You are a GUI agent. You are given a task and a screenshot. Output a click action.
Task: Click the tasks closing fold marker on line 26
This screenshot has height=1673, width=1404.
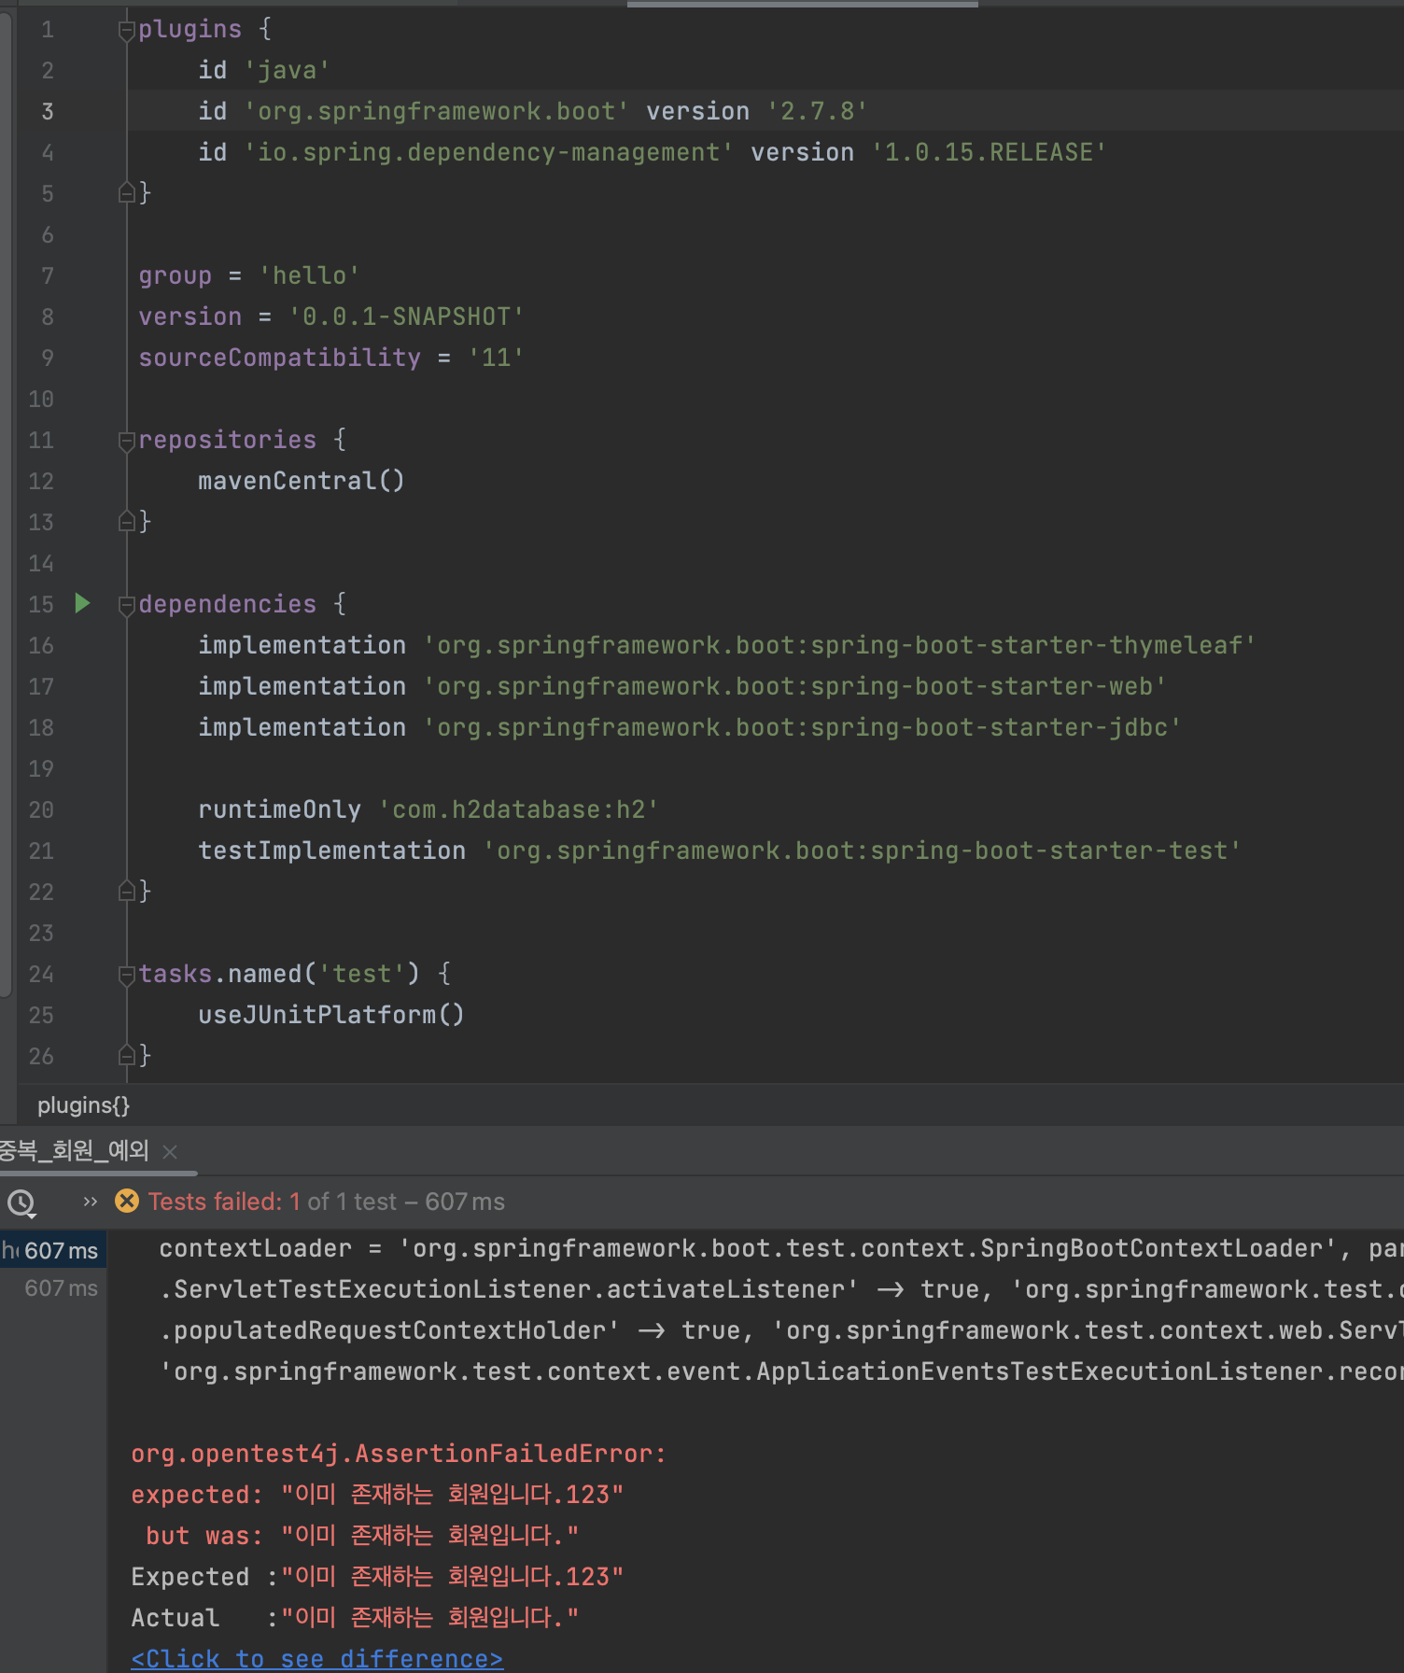click(x=127, y=1056)
